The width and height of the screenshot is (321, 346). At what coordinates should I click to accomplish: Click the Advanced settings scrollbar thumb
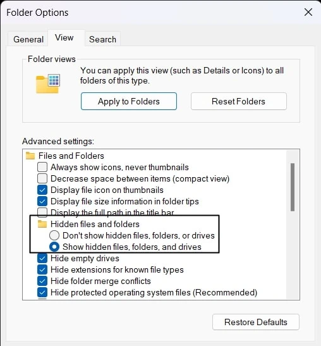(293, 187)
